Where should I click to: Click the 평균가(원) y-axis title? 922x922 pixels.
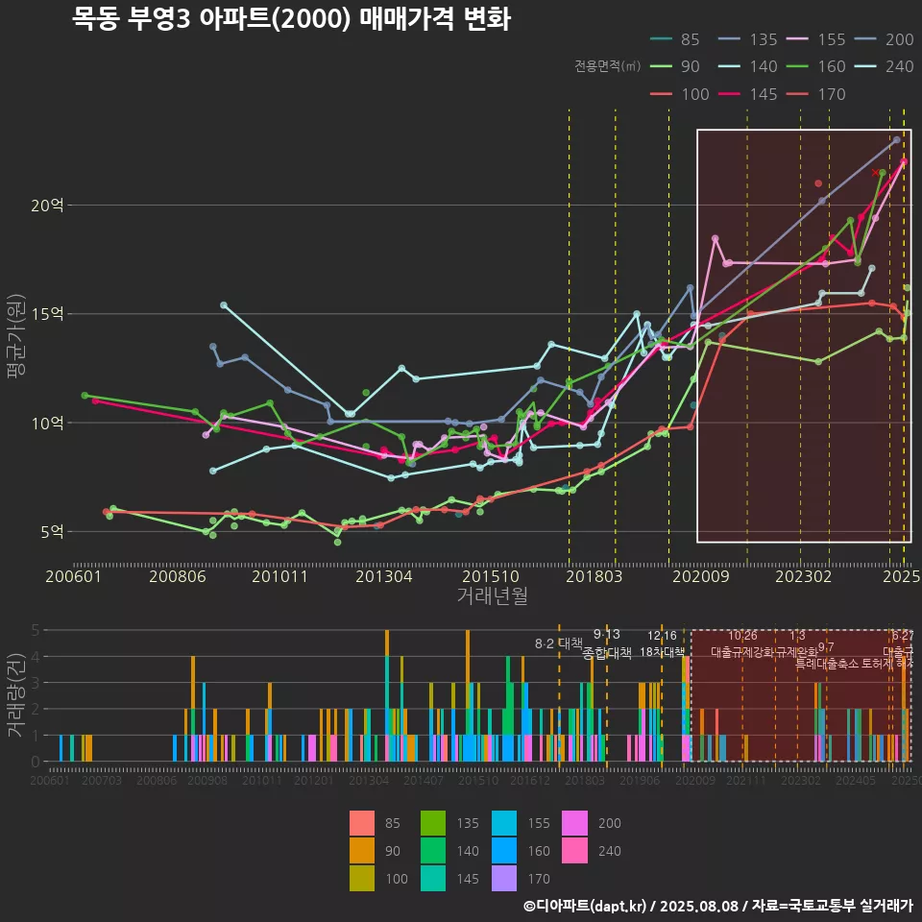coord(16,336)
